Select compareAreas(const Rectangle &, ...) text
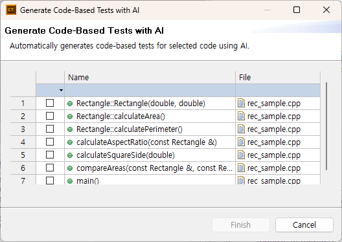This screenshot has width=342, height=242. coord(154,168)
